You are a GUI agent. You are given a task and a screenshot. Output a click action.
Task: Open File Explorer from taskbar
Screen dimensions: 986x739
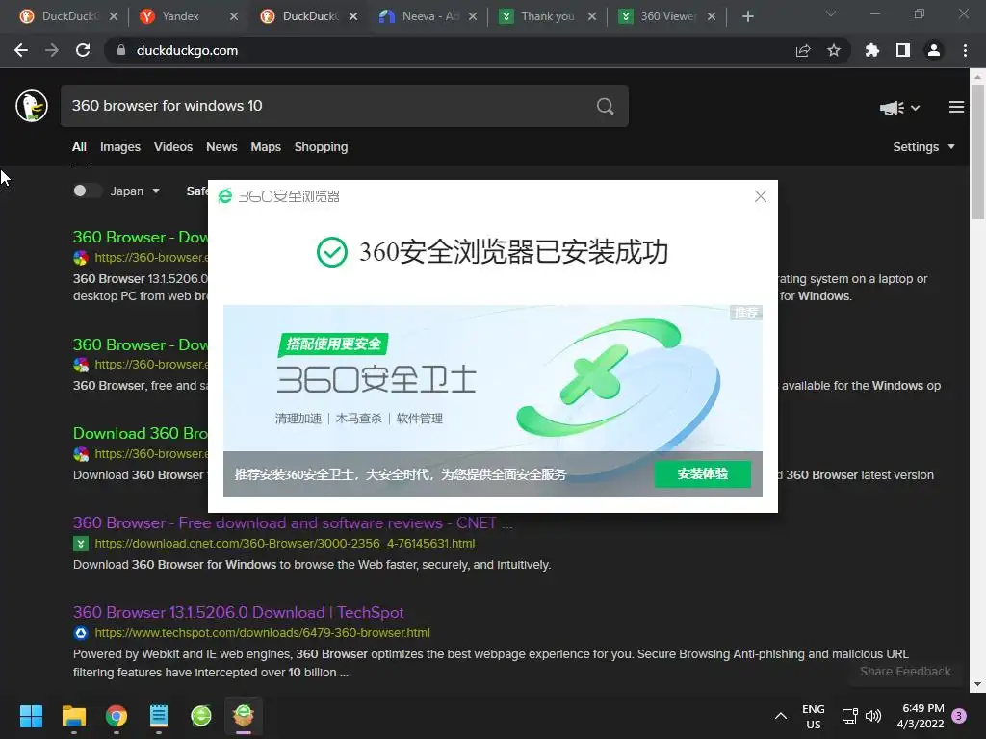click(x=73, y=716)
